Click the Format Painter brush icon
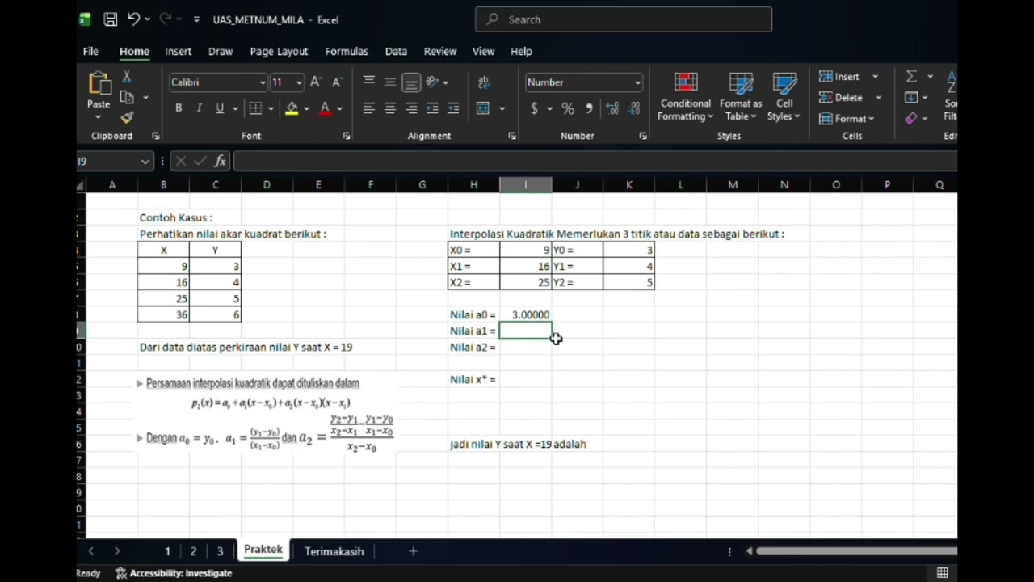Viewport: 1034px width, 582px height. point(126,118)
